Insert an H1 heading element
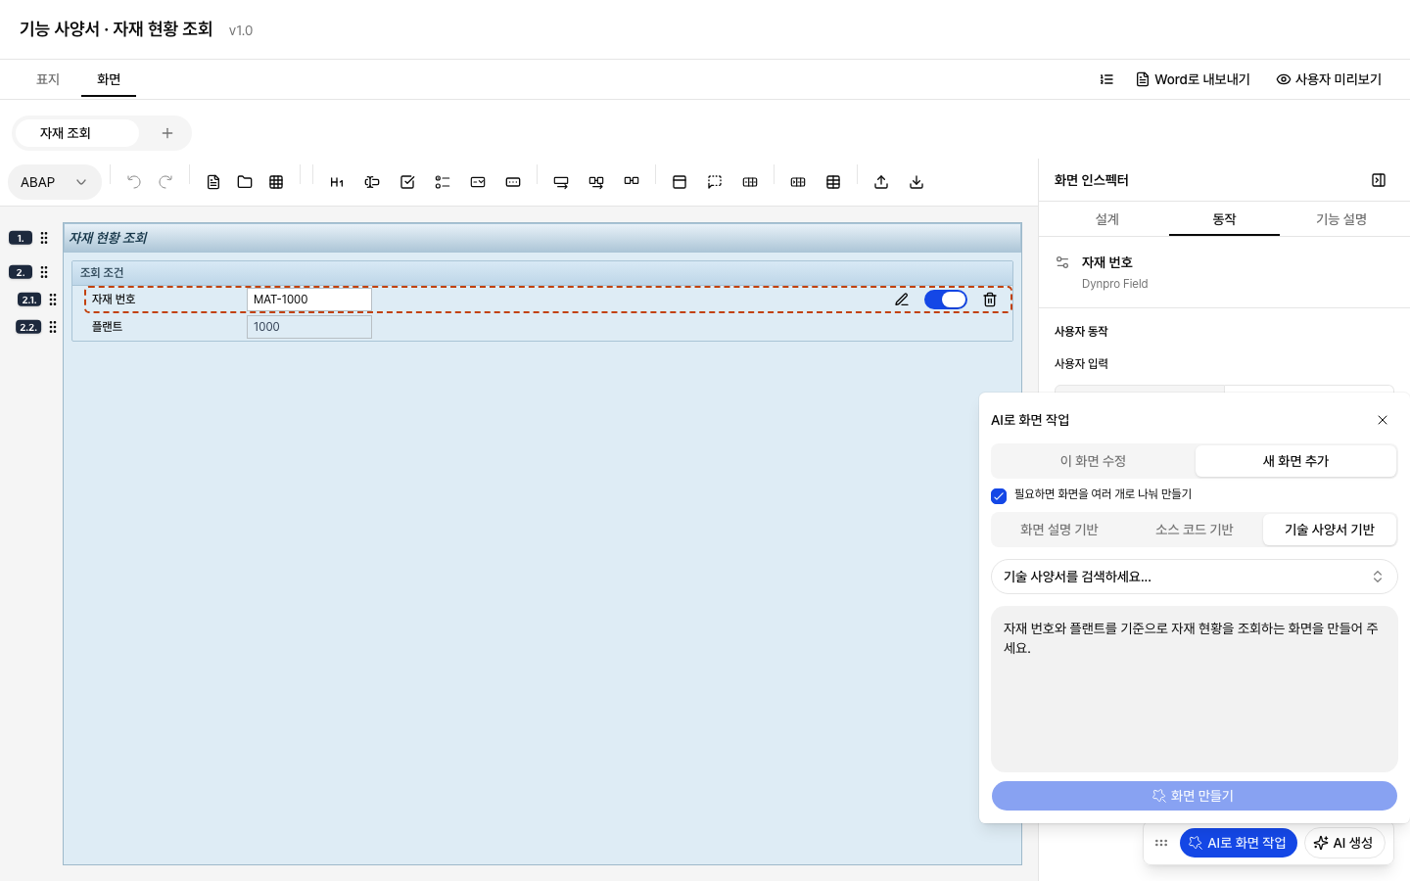The height and width of the screenshot is (881, 1410). [337, 182]
